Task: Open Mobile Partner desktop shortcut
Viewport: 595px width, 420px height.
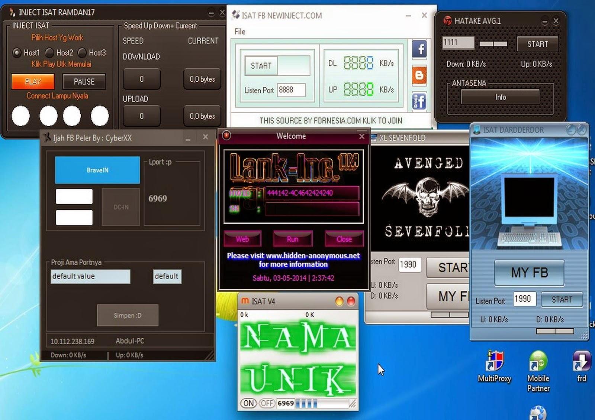Action: [538, 371]
